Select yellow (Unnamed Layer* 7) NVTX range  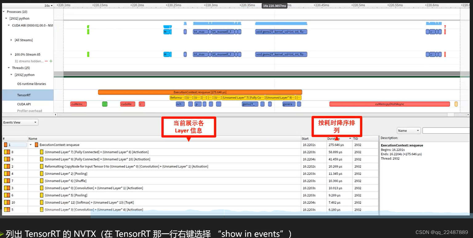[x=243, y=98]
